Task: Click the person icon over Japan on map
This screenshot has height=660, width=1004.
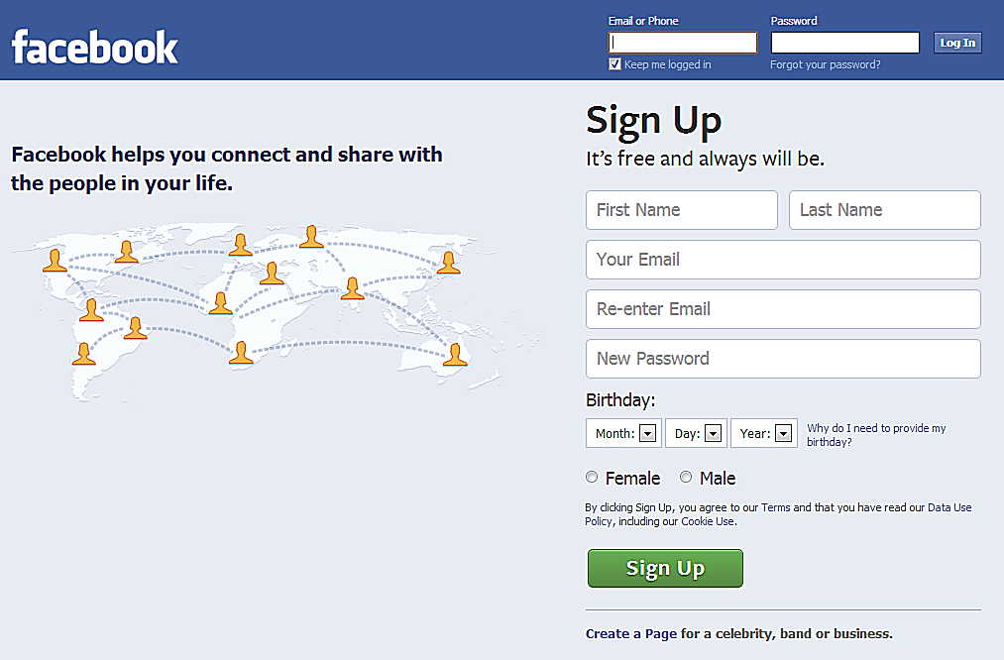Action: pos(448,263)
